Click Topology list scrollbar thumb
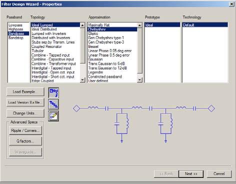236x184 pixels. (x=82, y=45)
